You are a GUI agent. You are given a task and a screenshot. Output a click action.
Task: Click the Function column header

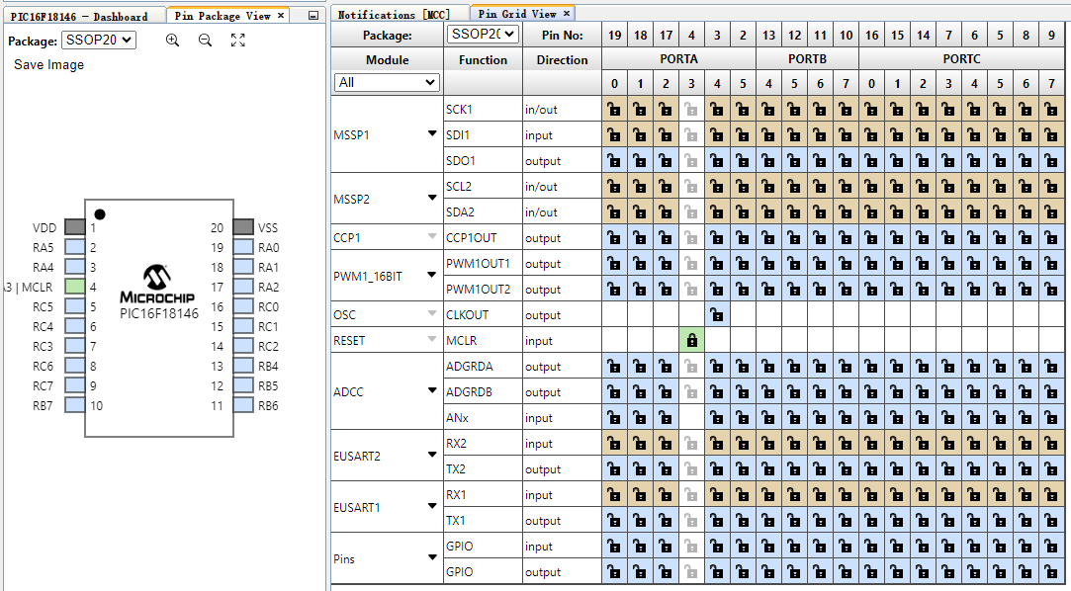pos(483,60)
